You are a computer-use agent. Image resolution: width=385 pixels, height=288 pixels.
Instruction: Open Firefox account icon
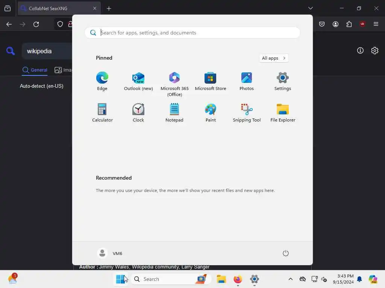pyautogui.click(x=335, y=24)
